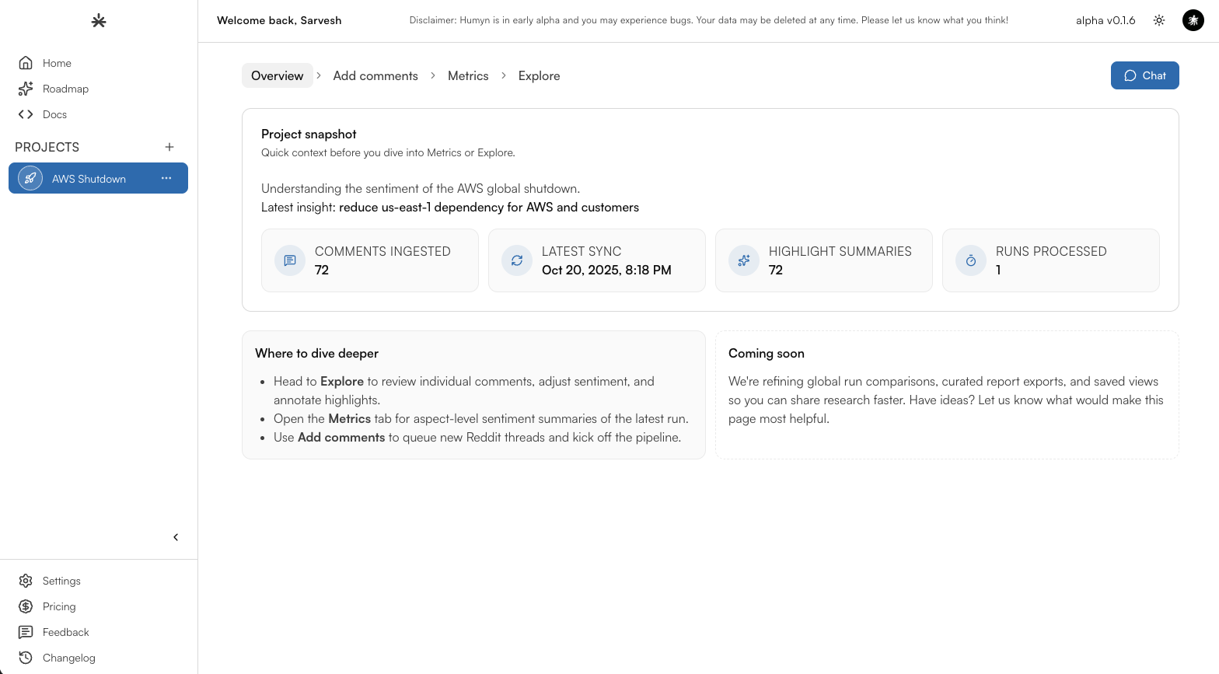Click the Docs code brackets icon
Image resolution: width=1219 pixels, height=674 pixels.
point(26,114)
